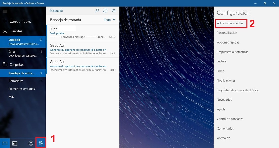Switch to the Mail envelope icon

pyautogui.click(x=5, y=143)
